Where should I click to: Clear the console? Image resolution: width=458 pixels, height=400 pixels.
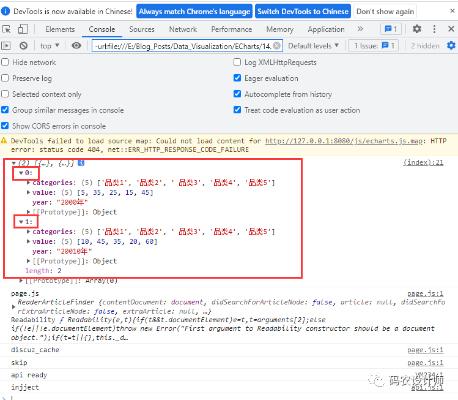tap(23, 45)
